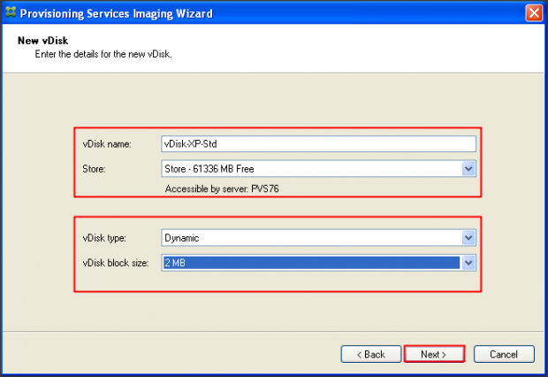The width and height of the screenshot is (548, 377).
Task: Click the 'vDisk type:' label
Action: (x=104, y=238)
